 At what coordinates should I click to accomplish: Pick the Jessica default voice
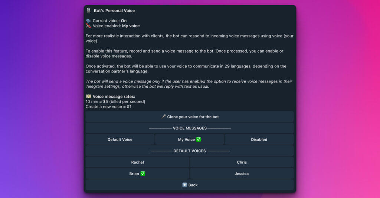coord(242,174)
